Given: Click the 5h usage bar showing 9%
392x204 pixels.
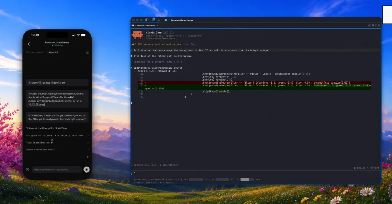Looking at the screenshot, I should (x=222, y=180).
